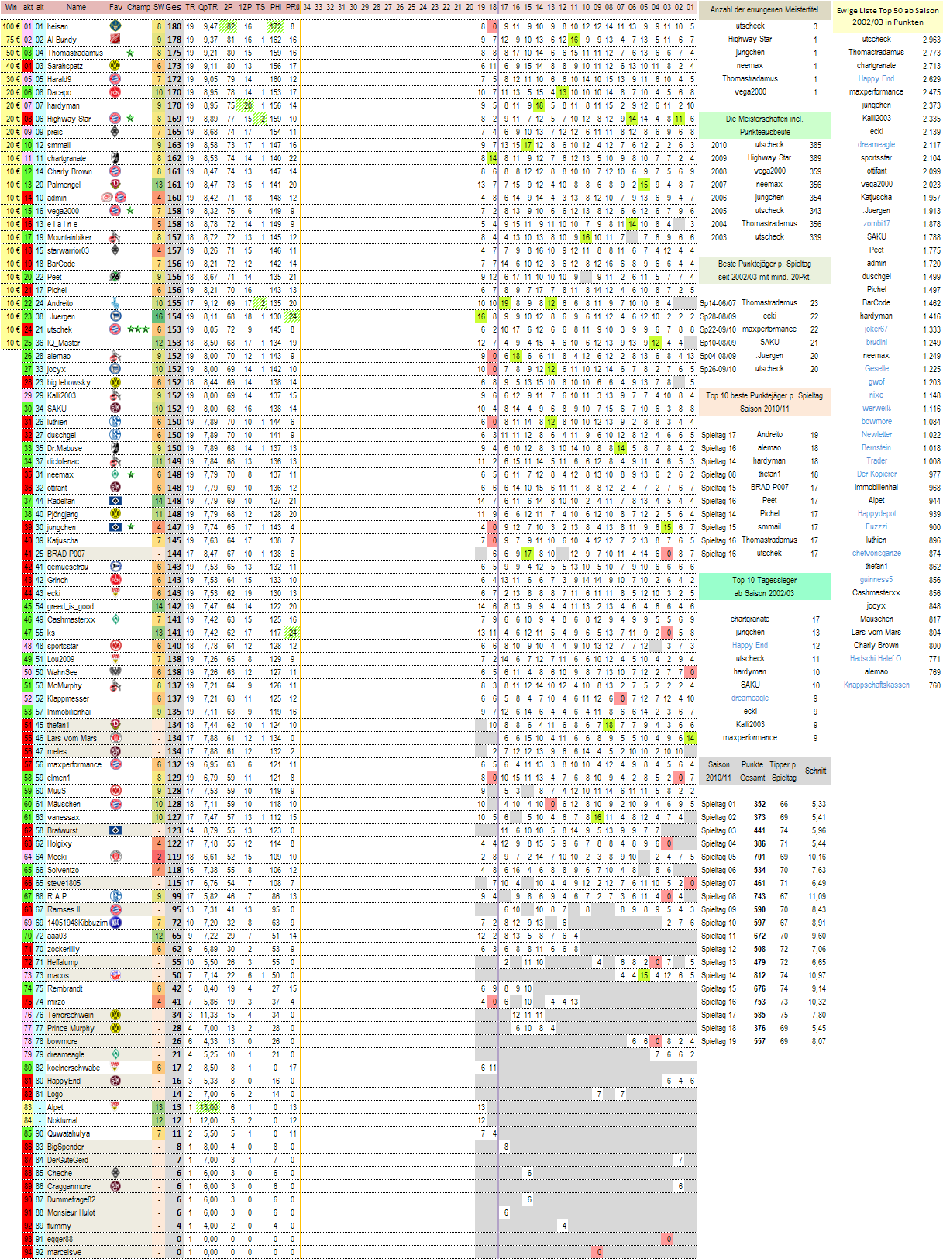
Task: Click .Juergen's Hertha BSC logo
Action: click(x=115, y=316)
